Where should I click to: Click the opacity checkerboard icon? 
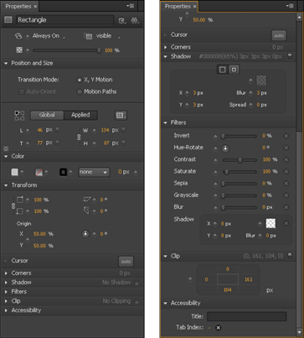click(x=19, y=50)
